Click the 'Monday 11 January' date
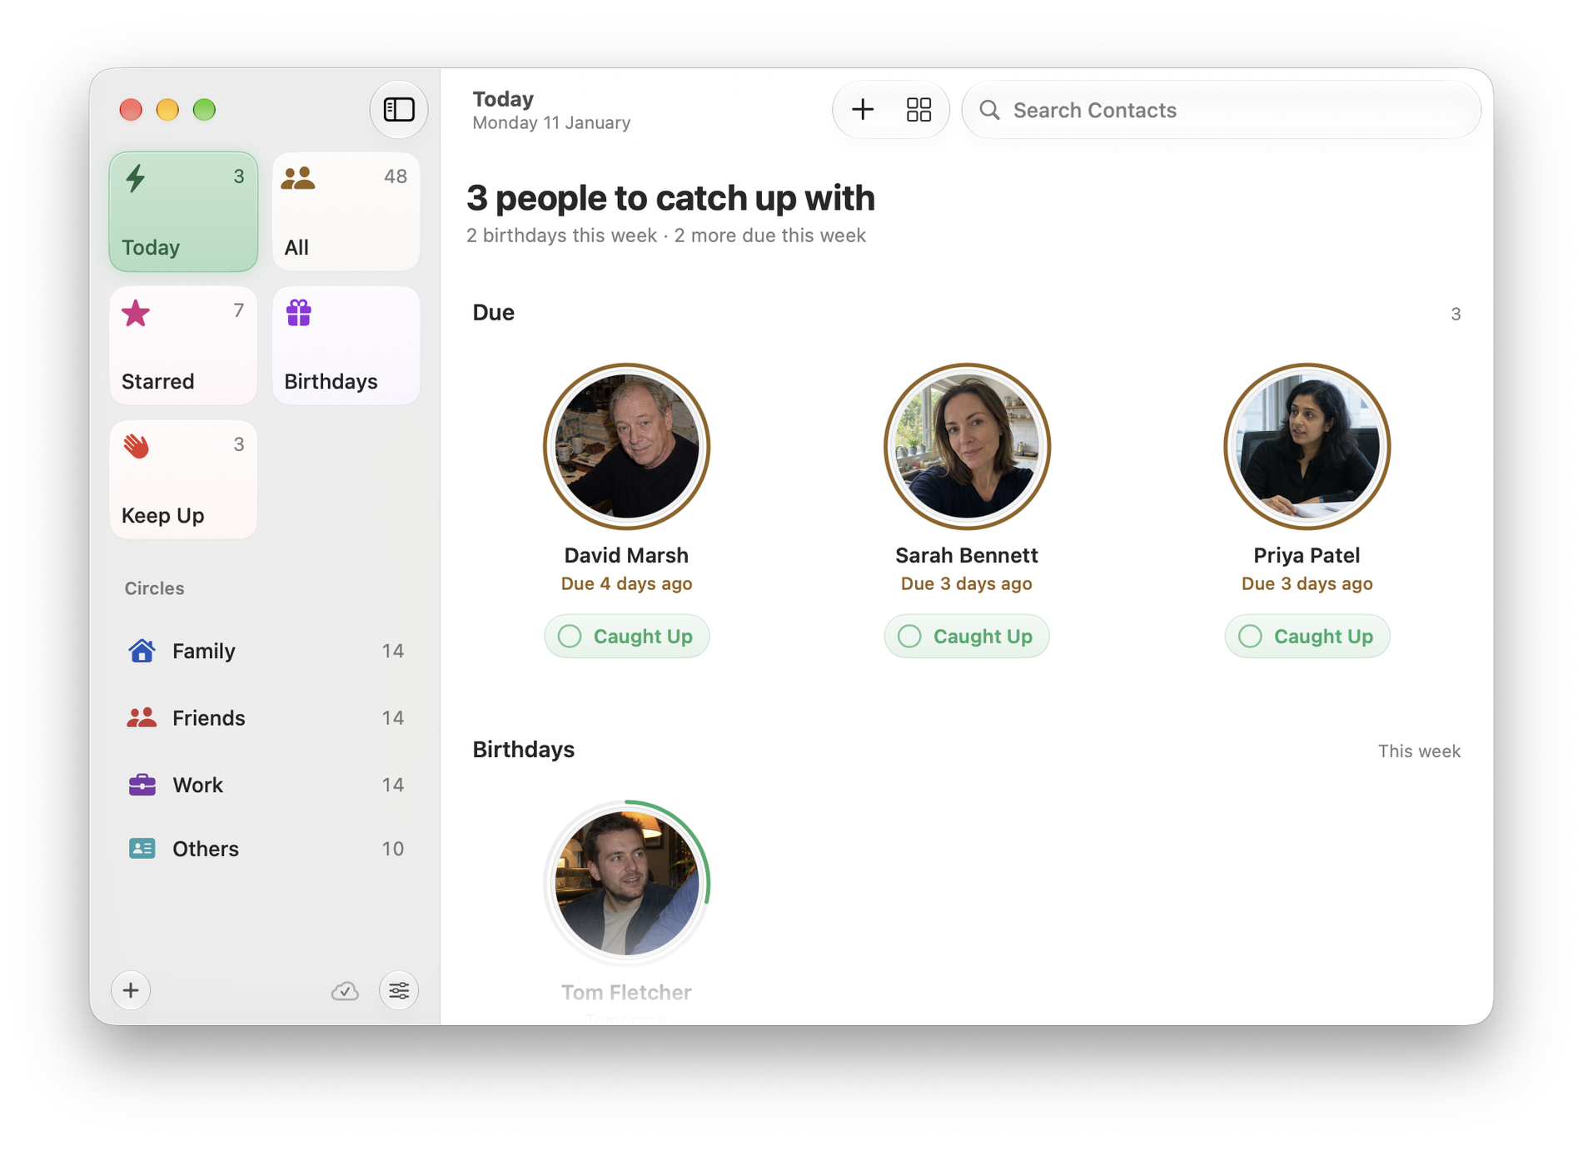The image size is (1583, 1165). [551, 122]
